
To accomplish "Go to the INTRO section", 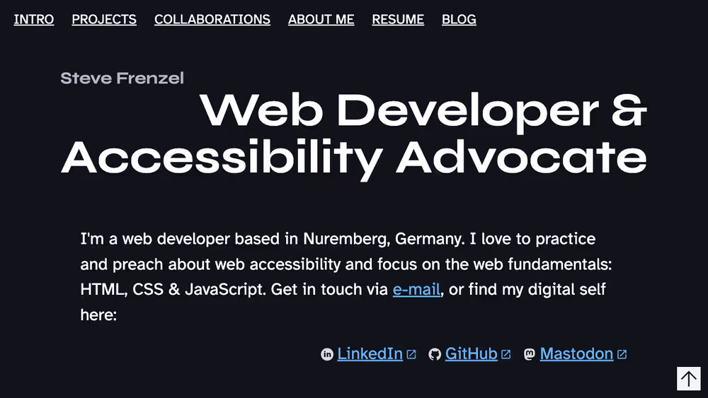I will [x=34, y=19].
